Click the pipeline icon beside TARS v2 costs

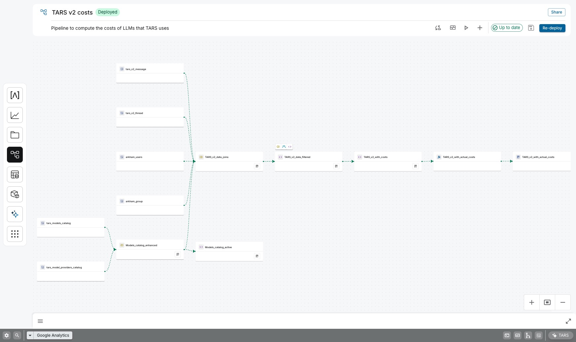44,12
